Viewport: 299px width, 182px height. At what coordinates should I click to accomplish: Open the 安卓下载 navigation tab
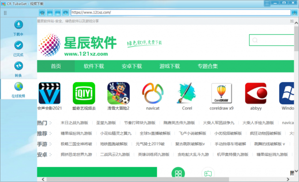(x=132, y=66)
